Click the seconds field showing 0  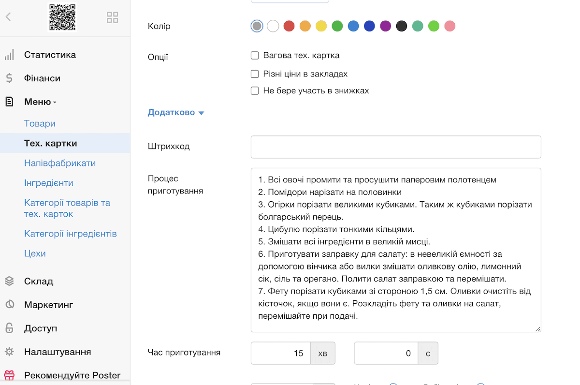point(386,353)
